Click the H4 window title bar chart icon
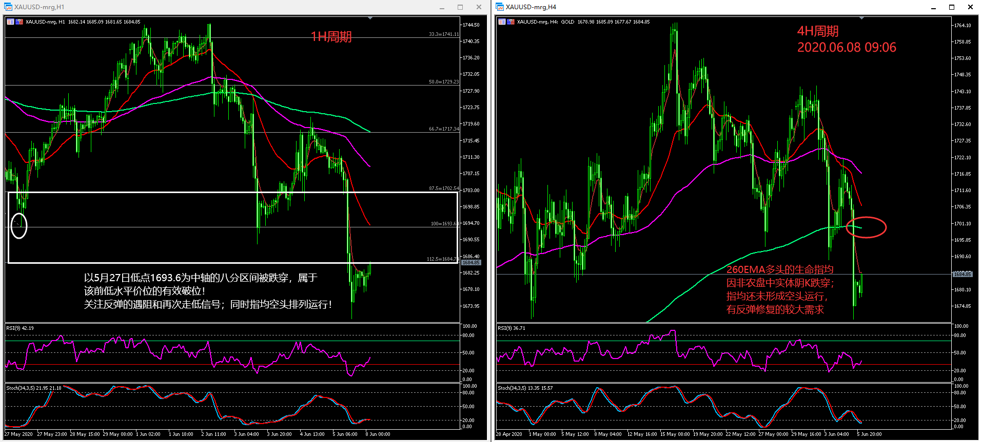The height and width of the screenshot is (442, 982). [x=500, y=7]
